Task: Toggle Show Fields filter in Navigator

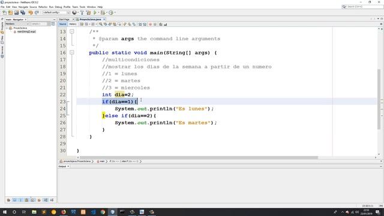Action: (x=14, y=200)
